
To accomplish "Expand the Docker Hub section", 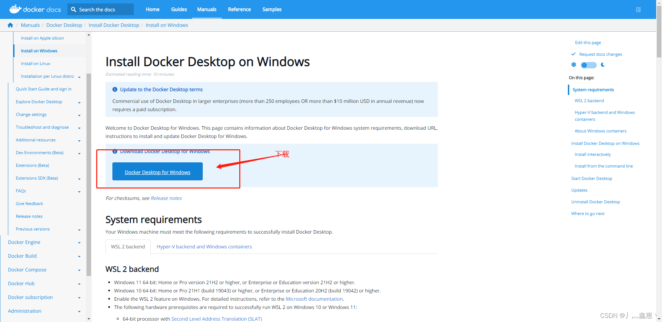I will pos(79,284).
